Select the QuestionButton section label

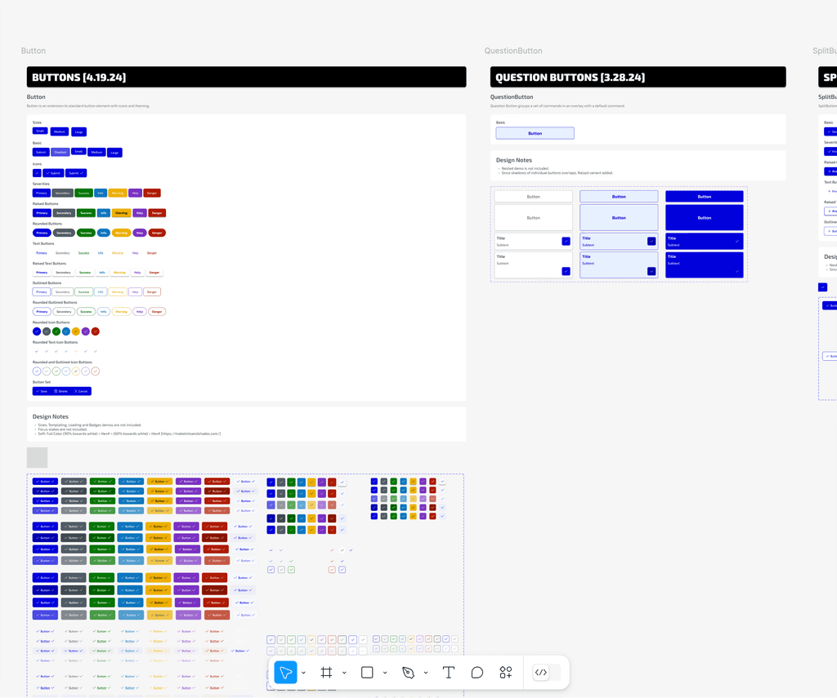[x=513, y=51]
